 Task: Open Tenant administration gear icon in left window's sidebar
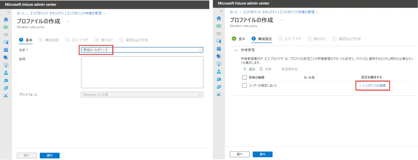tap(6, 88)
